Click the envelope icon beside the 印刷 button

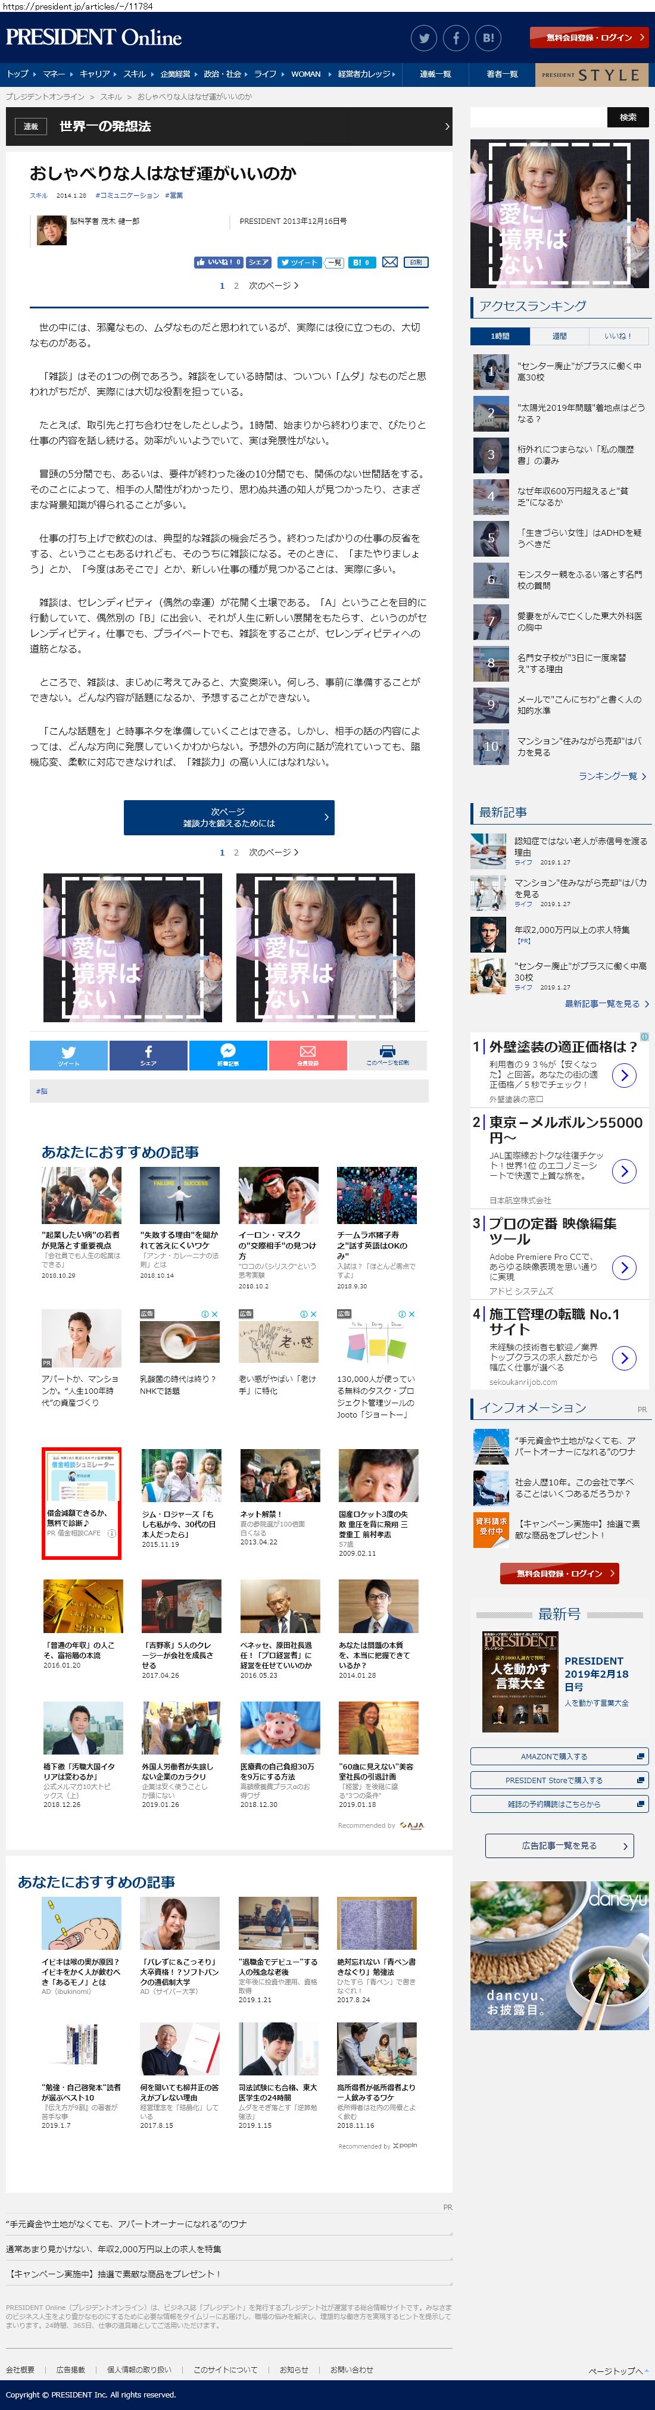tap(390, 262)
